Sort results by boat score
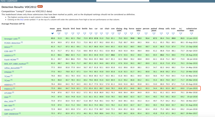 coord(78,33)
